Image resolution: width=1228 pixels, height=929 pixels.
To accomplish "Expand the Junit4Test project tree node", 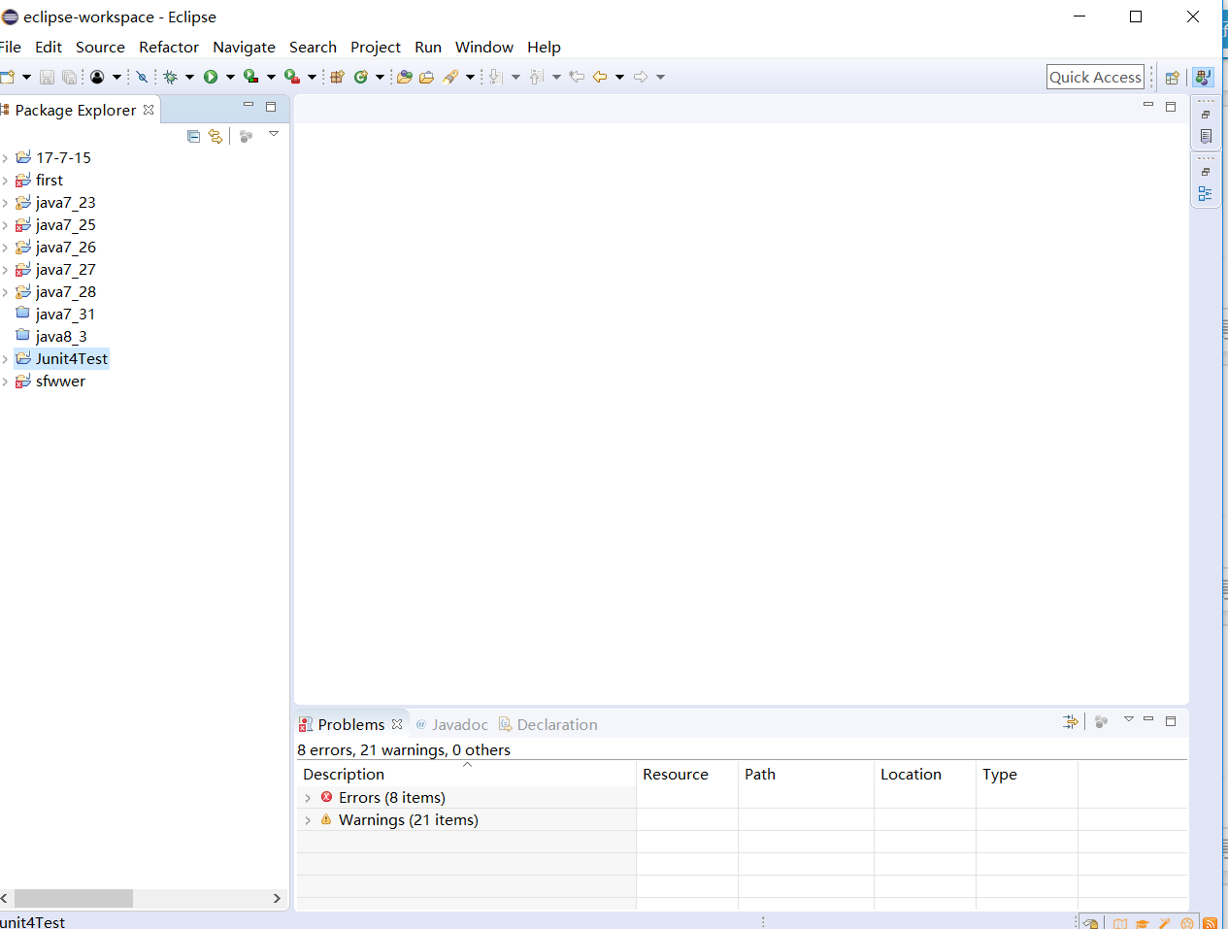I will 5,359.
